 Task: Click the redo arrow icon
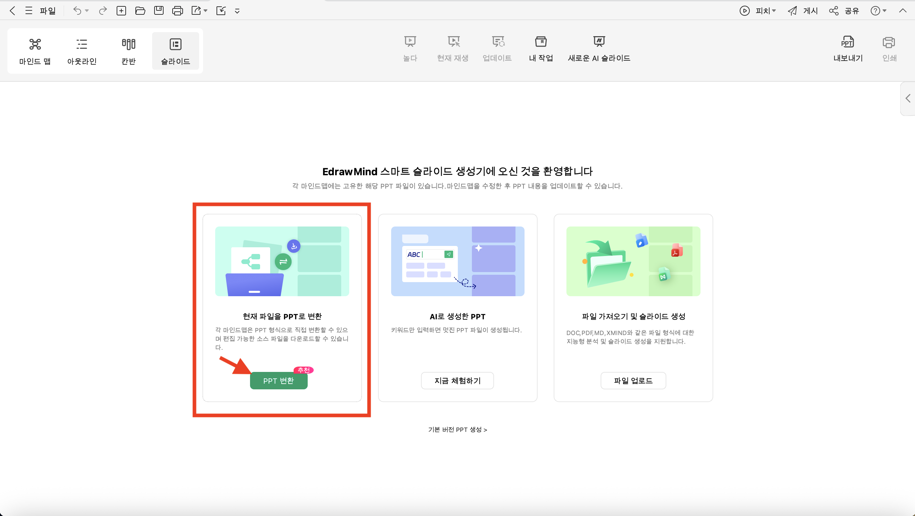tap(103, 11)
